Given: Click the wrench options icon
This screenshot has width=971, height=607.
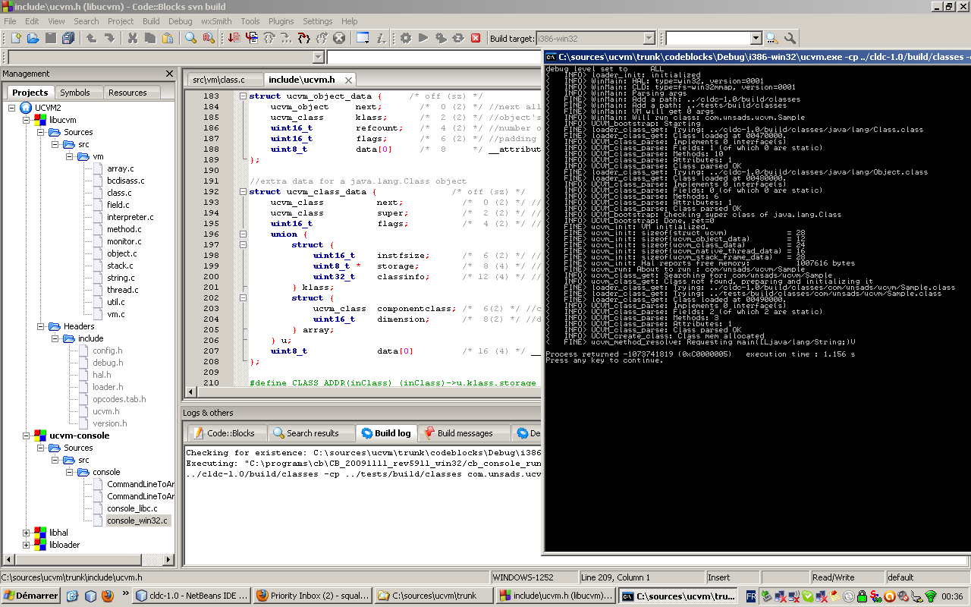Looking at the screenshot, I should click(790, 38).
